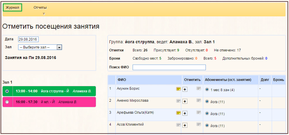Select йога (11) radio for Асов Климентий
Image resolution: width=289 pixels, height=135 pixels.
pyautogui.click(x=207, y=126)
